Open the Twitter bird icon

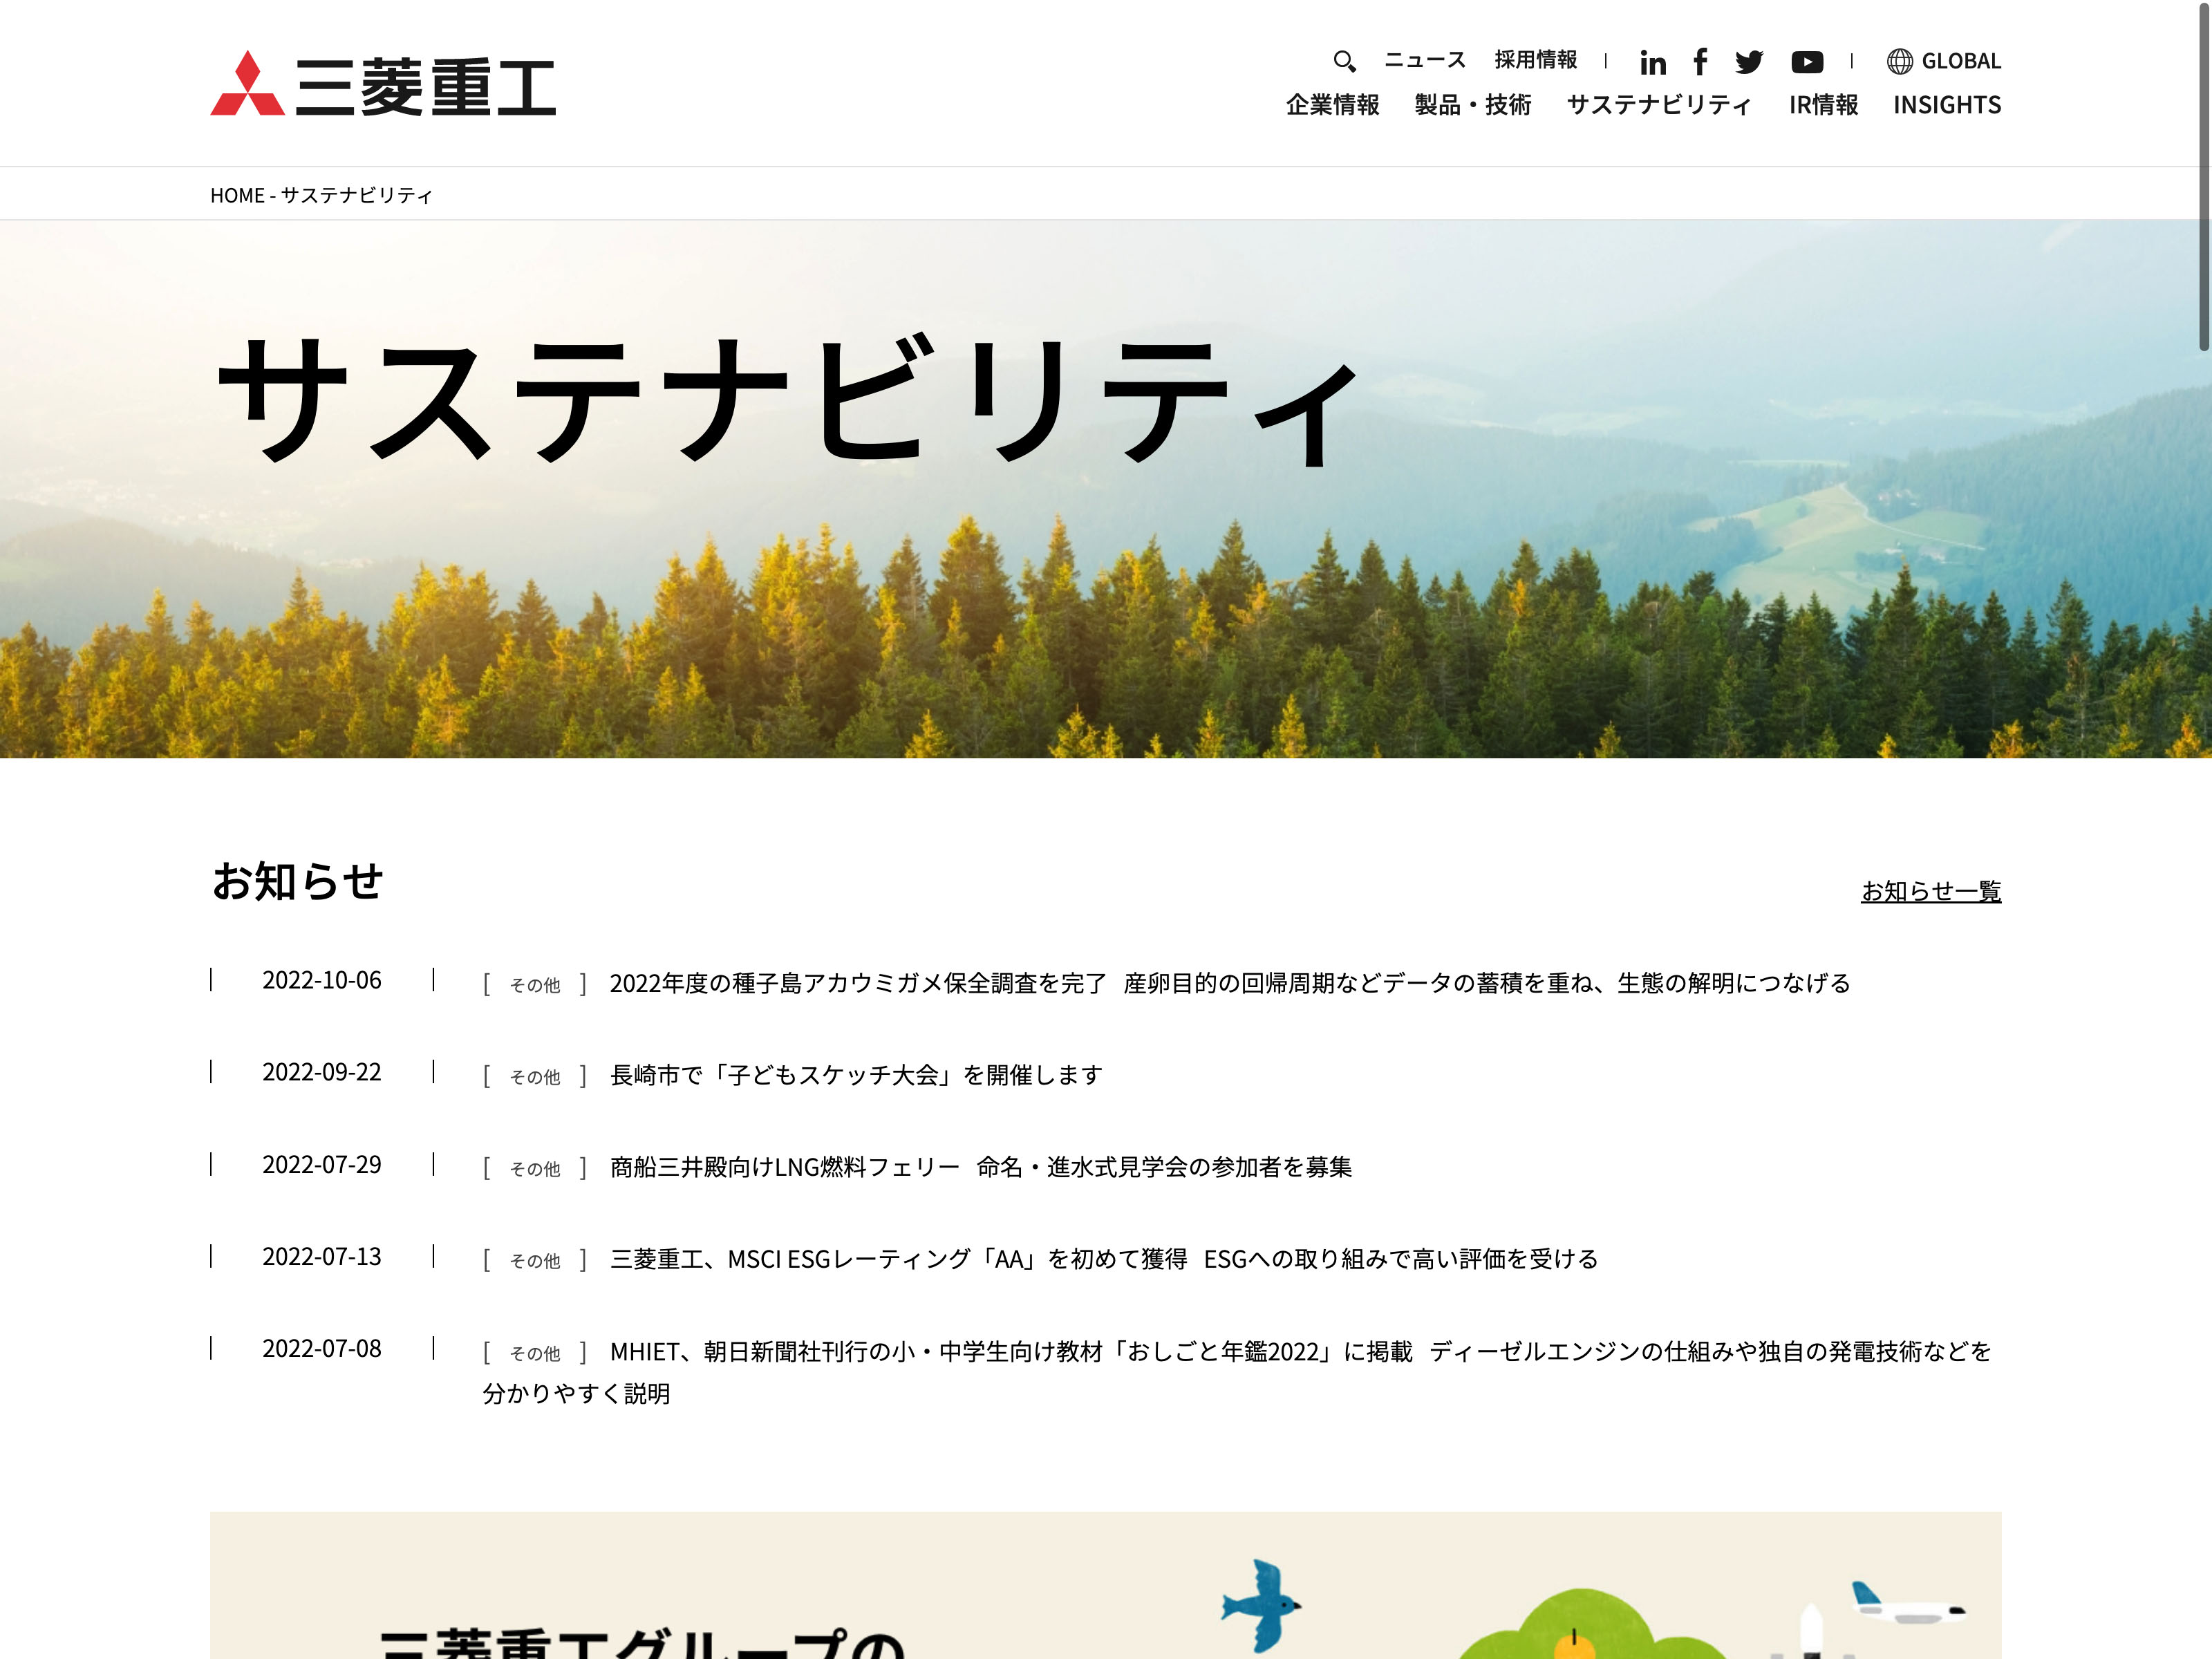click(1749, 62)
